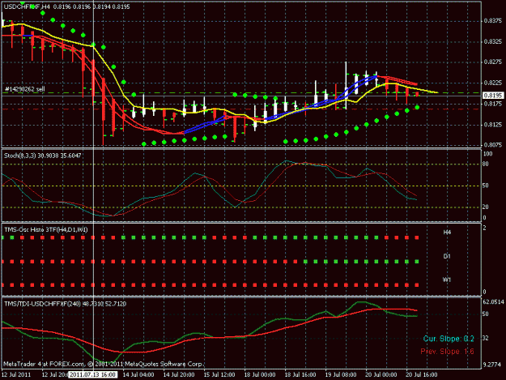Click the TDI scale value 32
Image resolution: width=506 pixels, height=380 pixels.
point(486,338)
